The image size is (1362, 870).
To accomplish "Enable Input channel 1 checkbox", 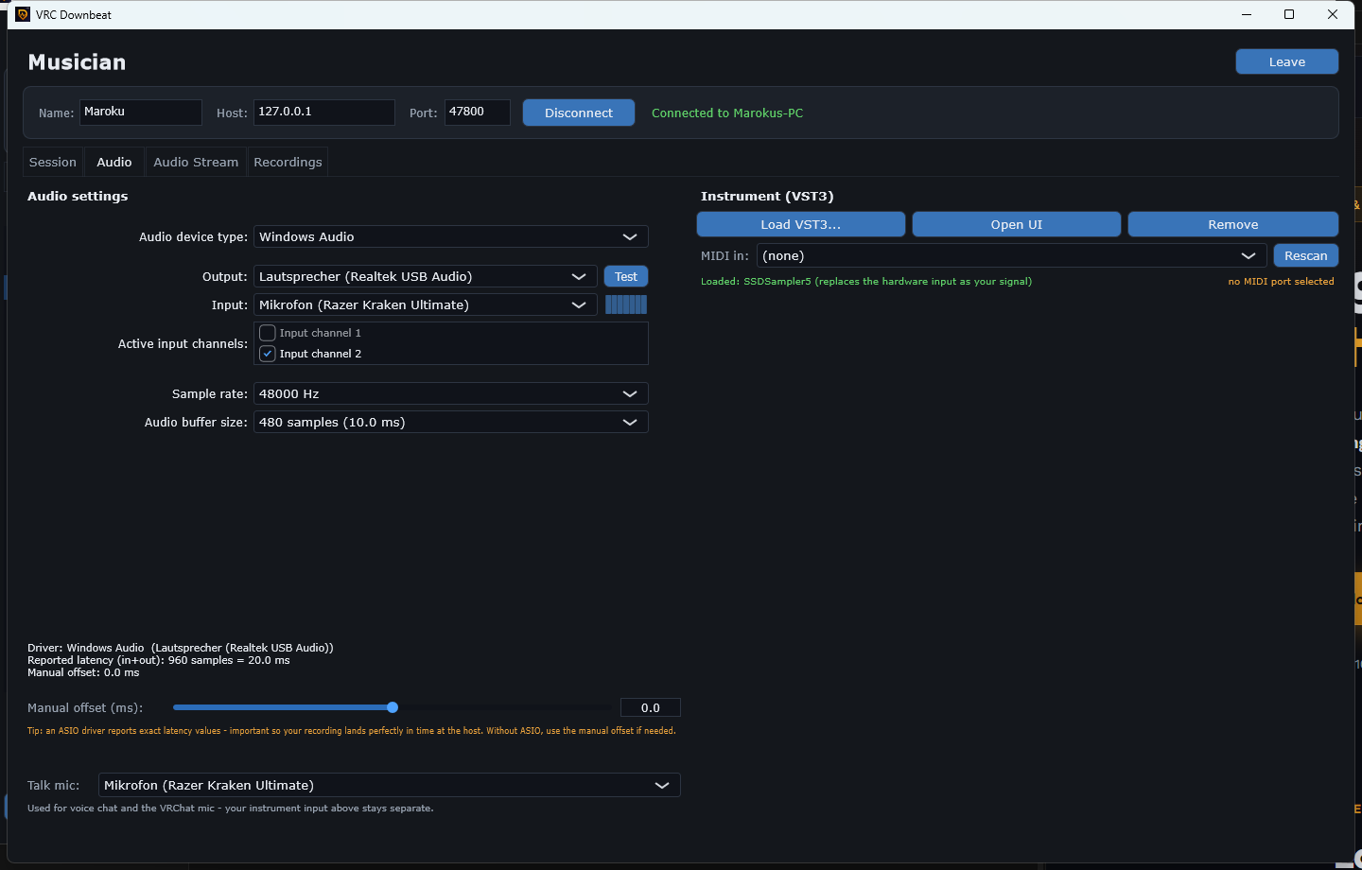I will tap(268, 333).
